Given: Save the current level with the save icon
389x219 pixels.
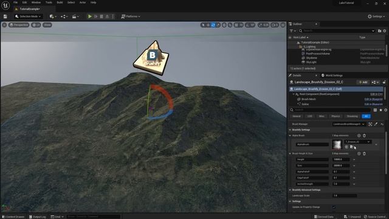Looking at the screenshot, I should 5,16.
